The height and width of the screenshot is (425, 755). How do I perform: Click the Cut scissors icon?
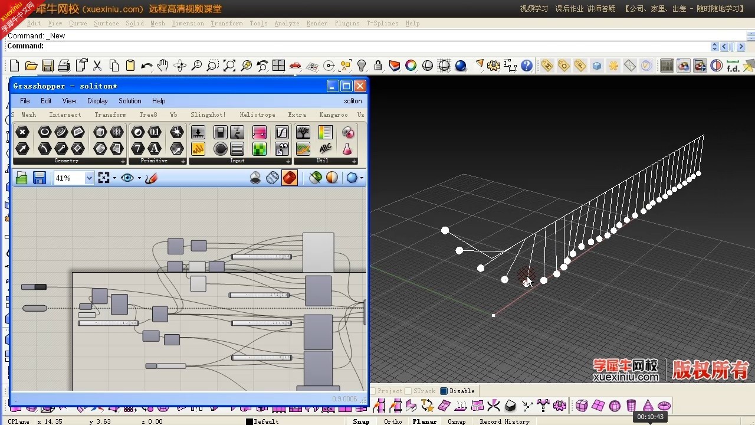(97, 66)
